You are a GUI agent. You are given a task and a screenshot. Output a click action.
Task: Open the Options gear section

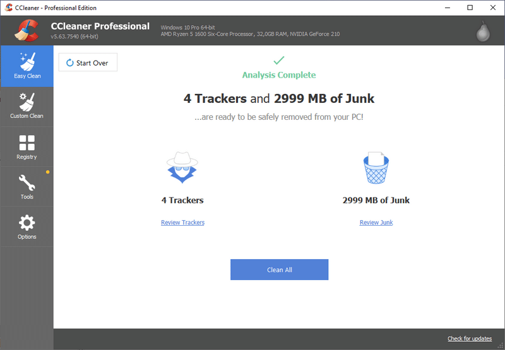click(27, 228)
